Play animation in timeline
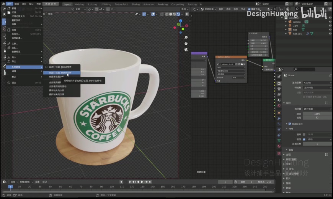333x199 pixels. click(142, 182)
